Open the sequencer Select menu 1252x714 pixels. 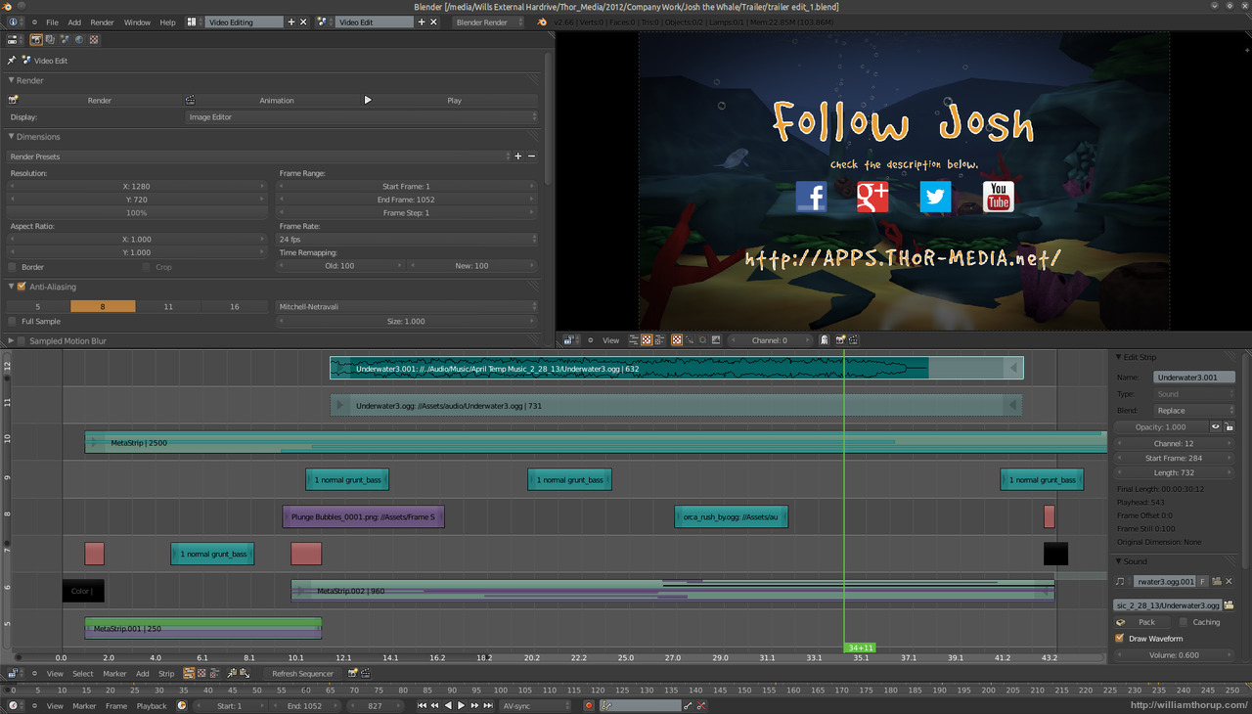(83, 674)
